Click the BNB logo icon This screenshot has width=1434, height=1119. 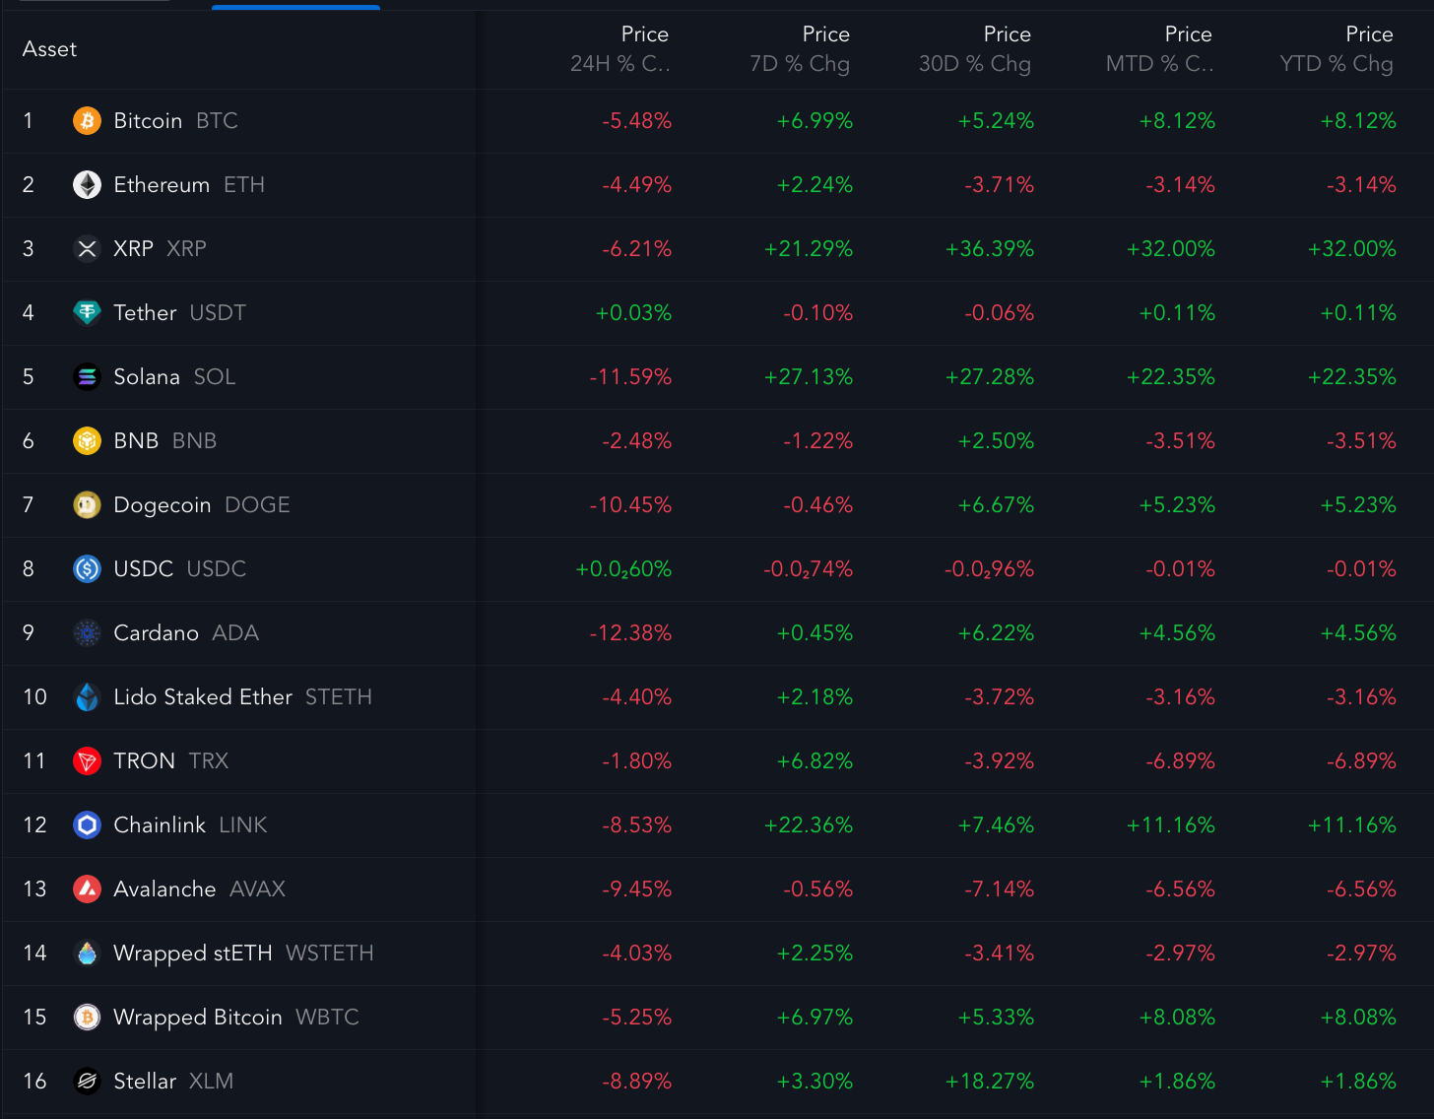pyautogui.click(x=87, y=441)
